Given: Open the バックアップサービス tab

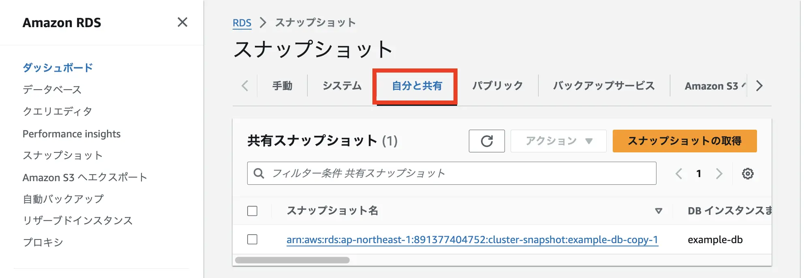Looking at the screenshot, I should (x=604, y=86).
